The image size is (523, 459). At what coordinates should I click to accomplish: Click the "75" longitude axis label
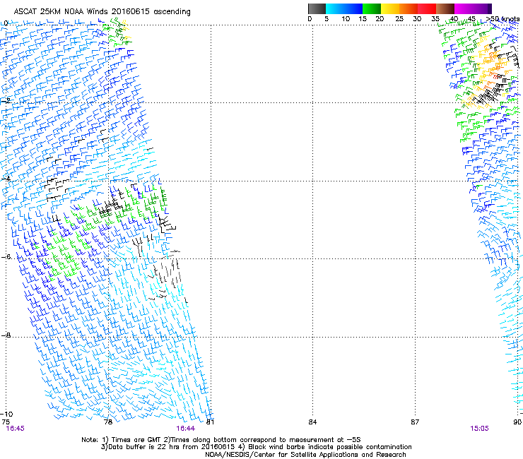pyautogui.click(x=6, y=422)
